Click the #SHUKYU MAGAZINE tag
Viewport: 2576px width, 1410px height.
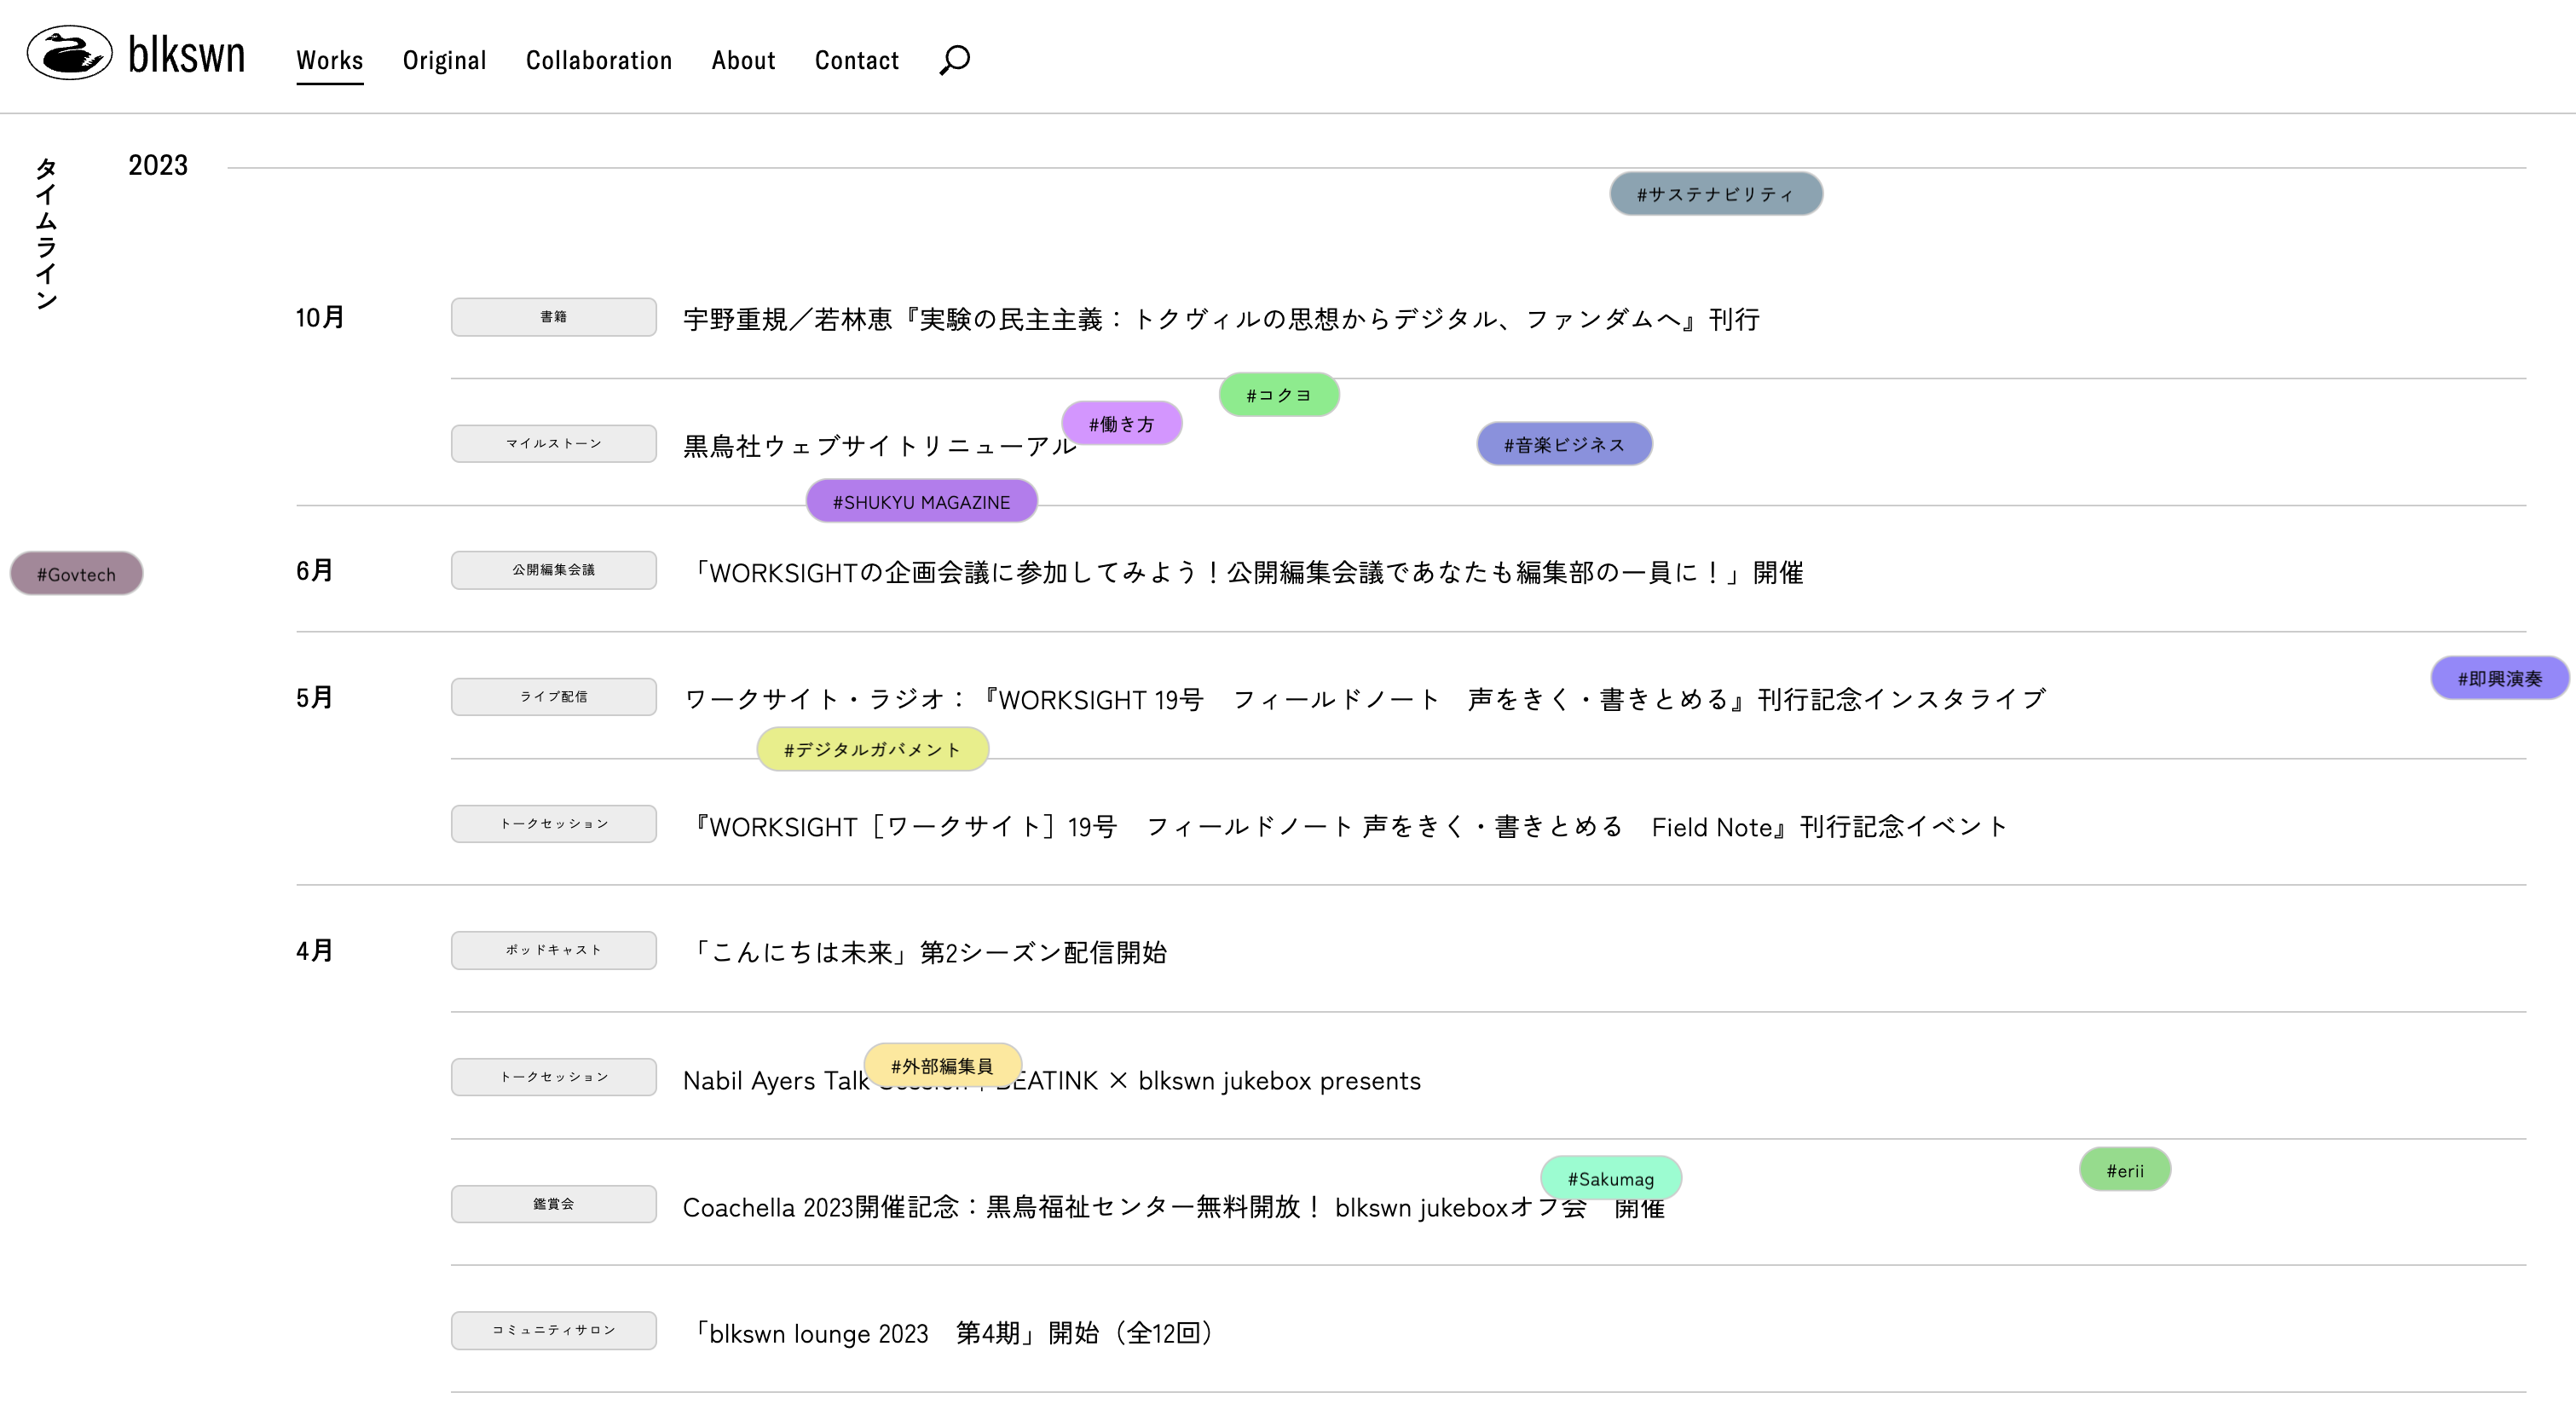(921, 502)
